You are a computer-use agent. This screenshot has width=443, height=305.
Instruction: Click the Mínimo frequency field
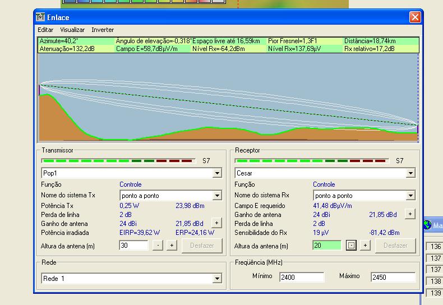click(302, 277)
